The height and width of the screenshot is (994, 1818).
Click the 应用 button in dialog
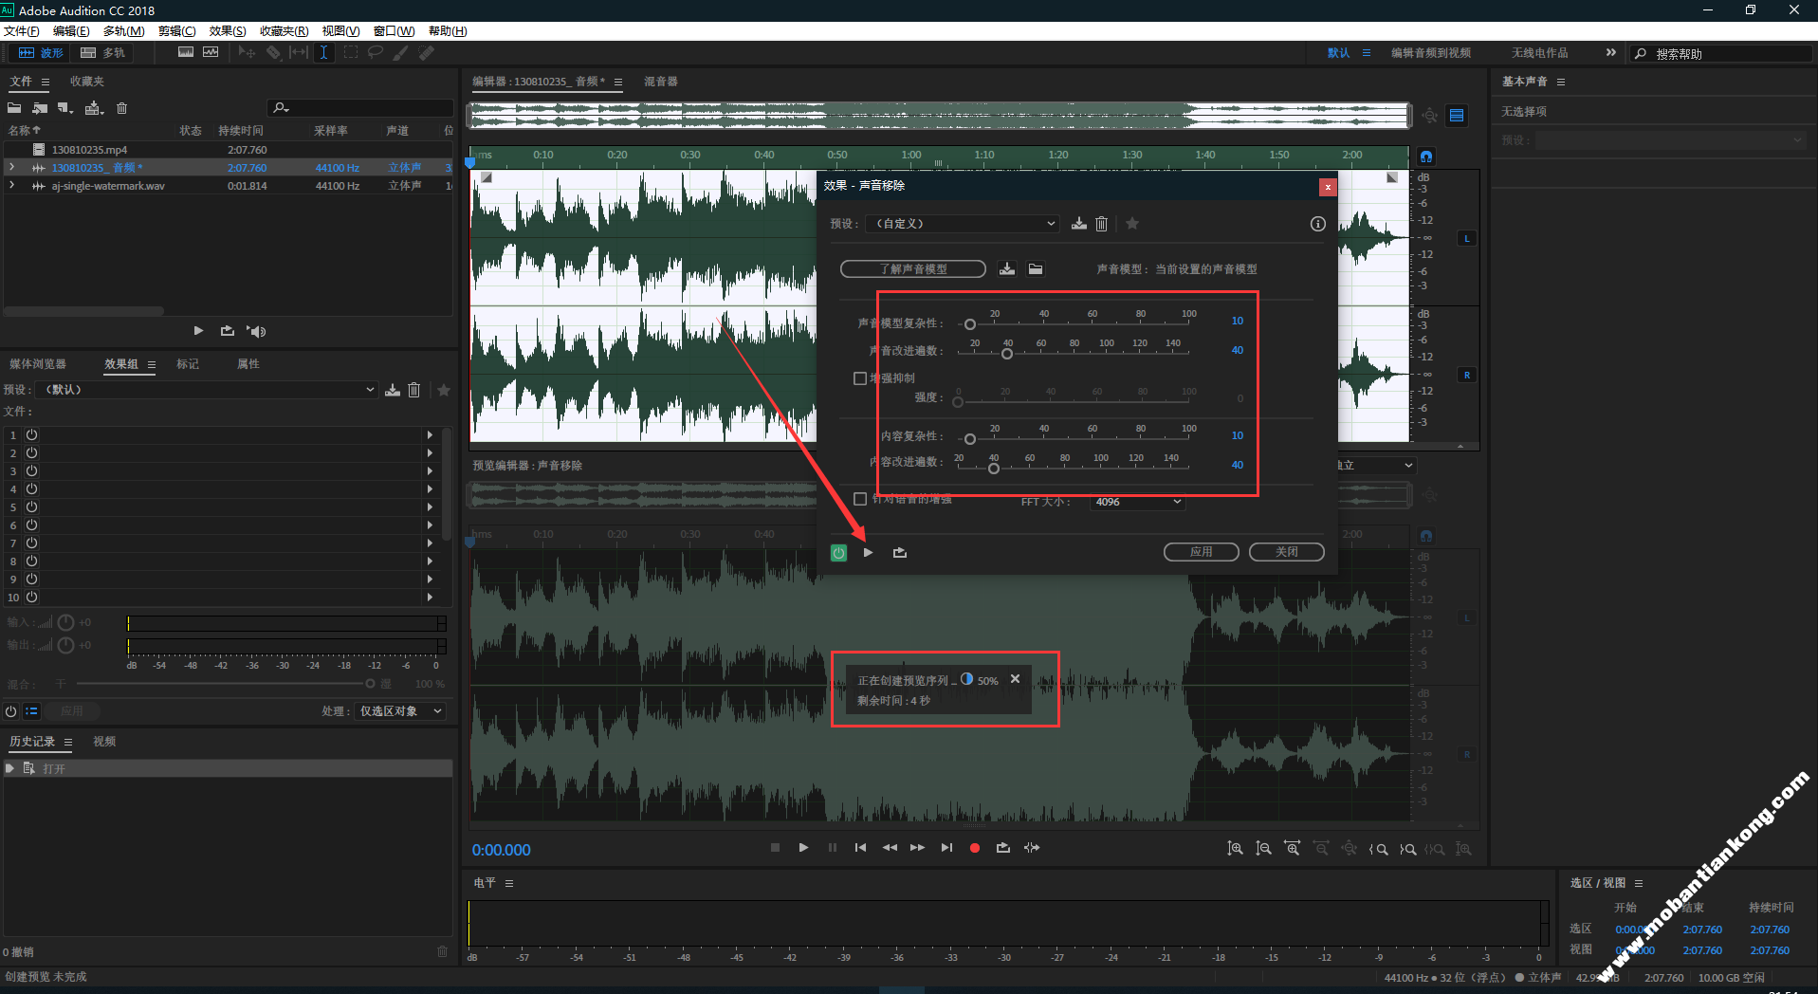1201,552
